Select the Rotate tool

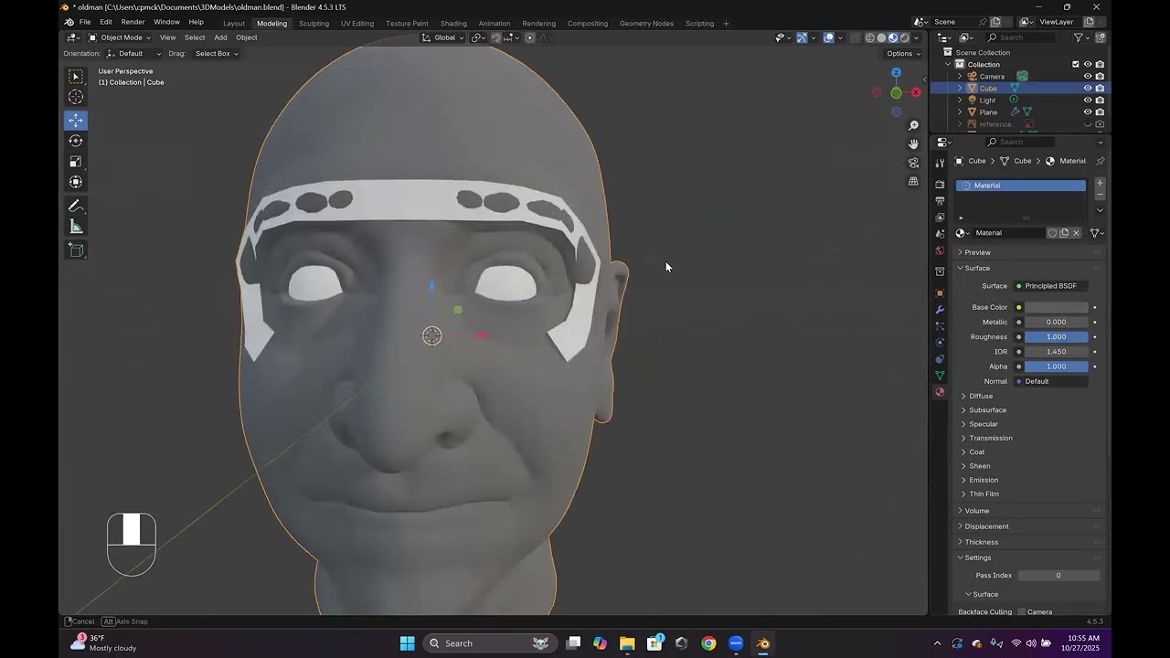pos(76,141)
